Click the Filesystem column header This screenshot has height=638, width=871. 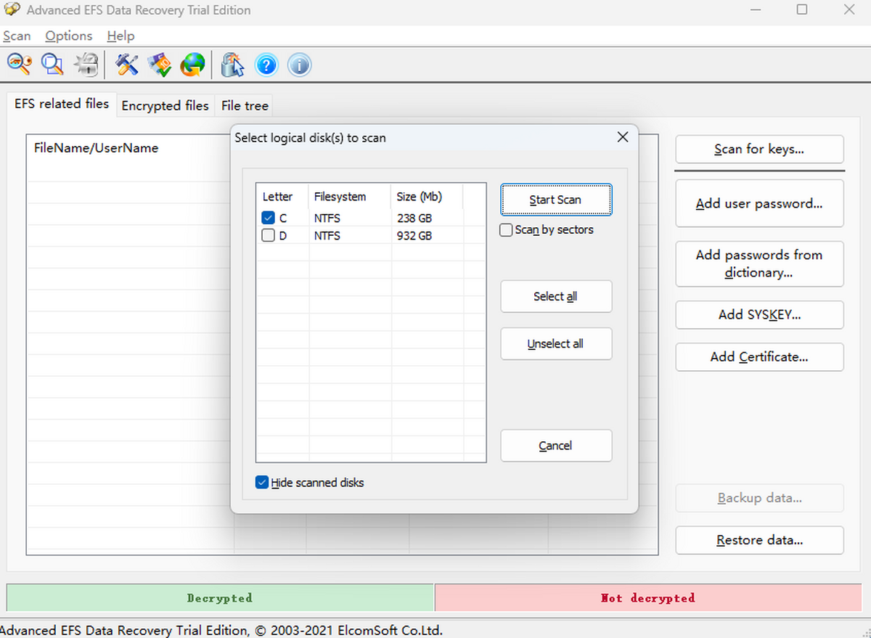(350, 197)
